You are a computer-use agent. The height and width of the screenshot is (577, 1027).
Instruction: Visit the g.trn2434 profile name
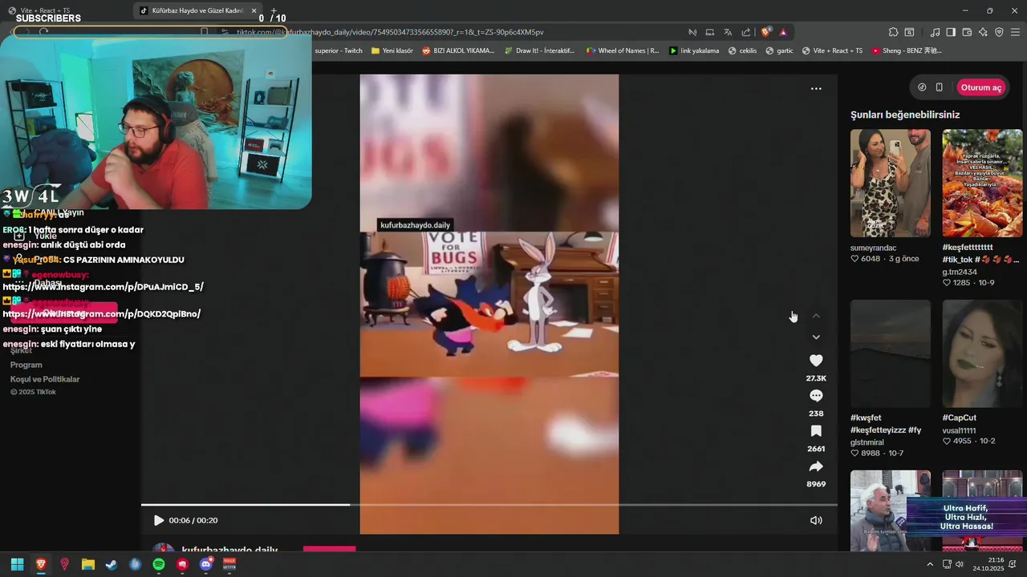coord(960,272)
